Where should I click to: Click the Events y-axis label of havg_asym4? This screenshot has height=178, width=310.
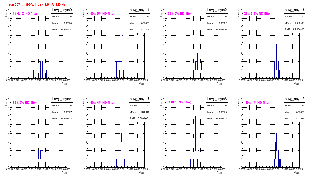pyautogui.click(x=6, y=102)
